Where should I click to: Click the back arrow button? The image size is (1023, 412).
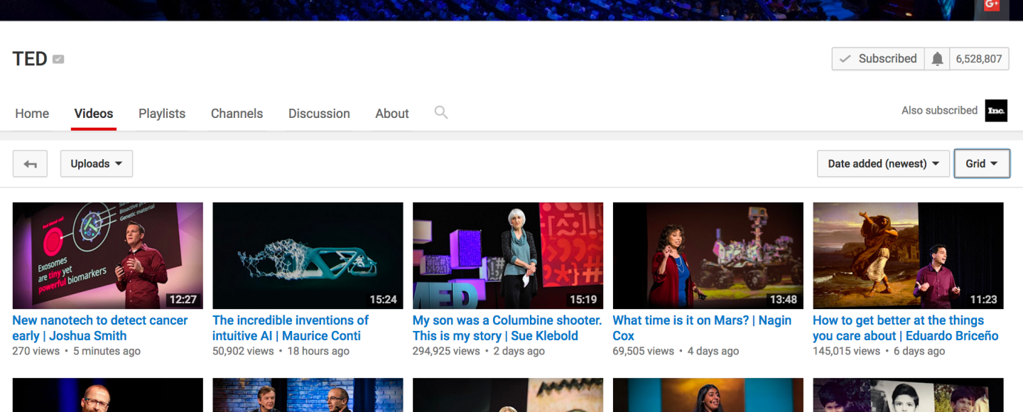(x=30, y=163)
